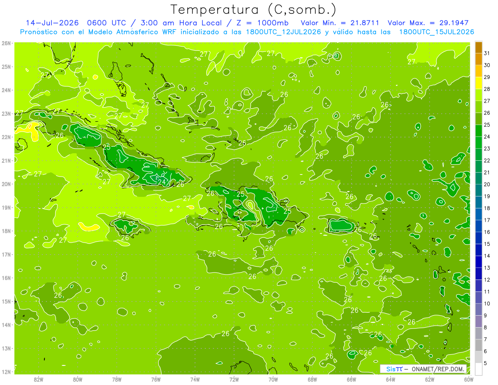Click 'Valor Min. = 21.8711' in the header
The image size is (498, 385).
click(340, 23)
